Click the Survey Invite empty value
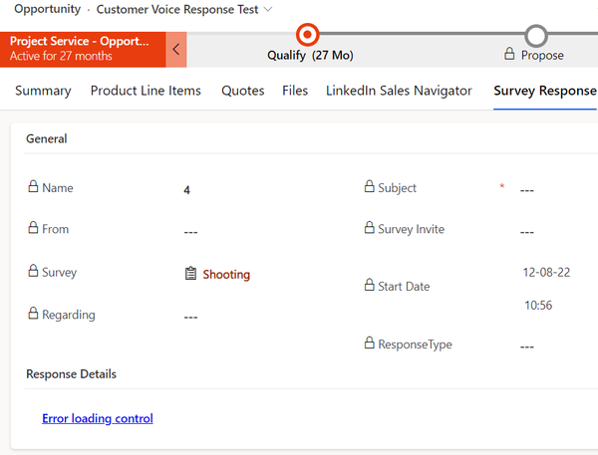Viewport: 598px width, 455px height. point(527,232)
